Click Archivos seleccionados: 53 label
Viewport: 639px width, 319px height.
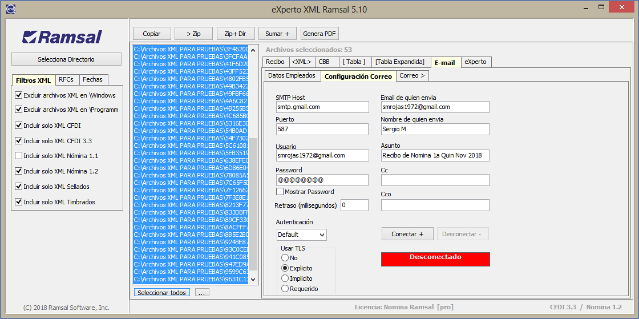click(309, 50)
